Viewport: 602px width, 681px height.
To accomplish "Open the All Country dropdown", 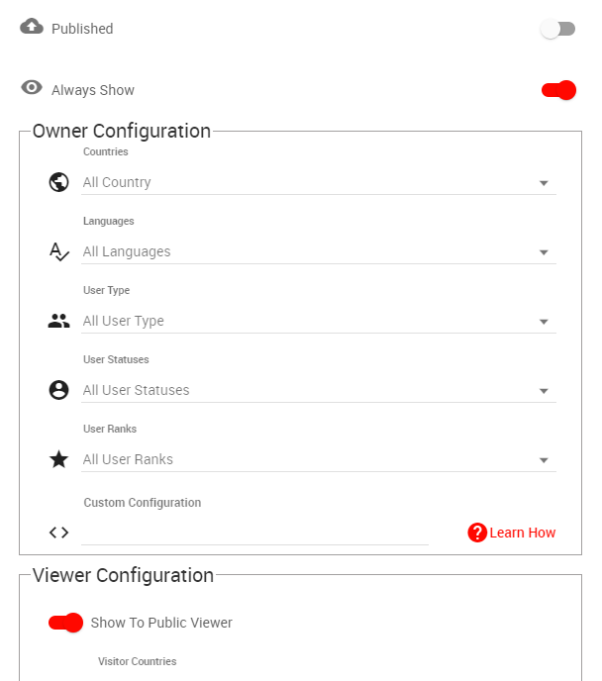I will coord(317,182).
